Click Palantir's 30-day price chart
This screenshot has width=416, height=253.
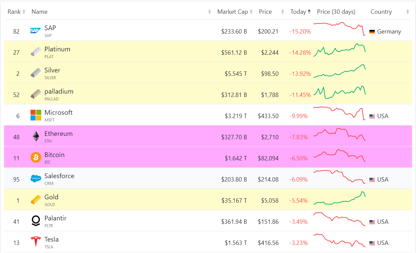(339, 219)
